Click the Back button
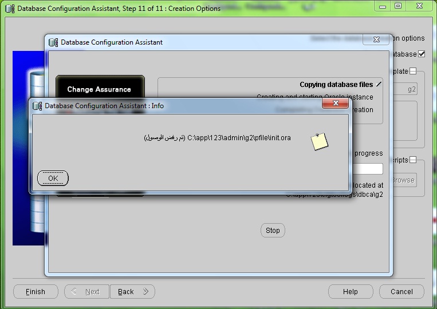 pyautogui.click(x=132, y=291)
